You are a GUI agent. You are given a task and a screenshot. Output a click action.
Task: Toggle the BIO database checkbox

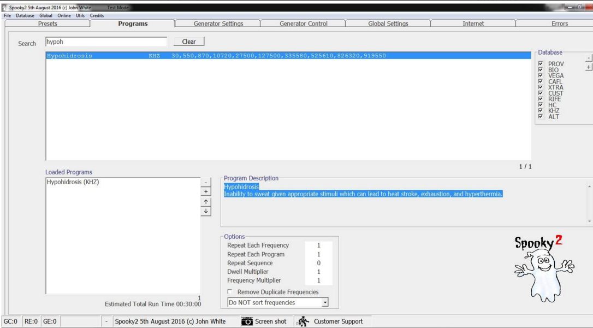[541, 69]
